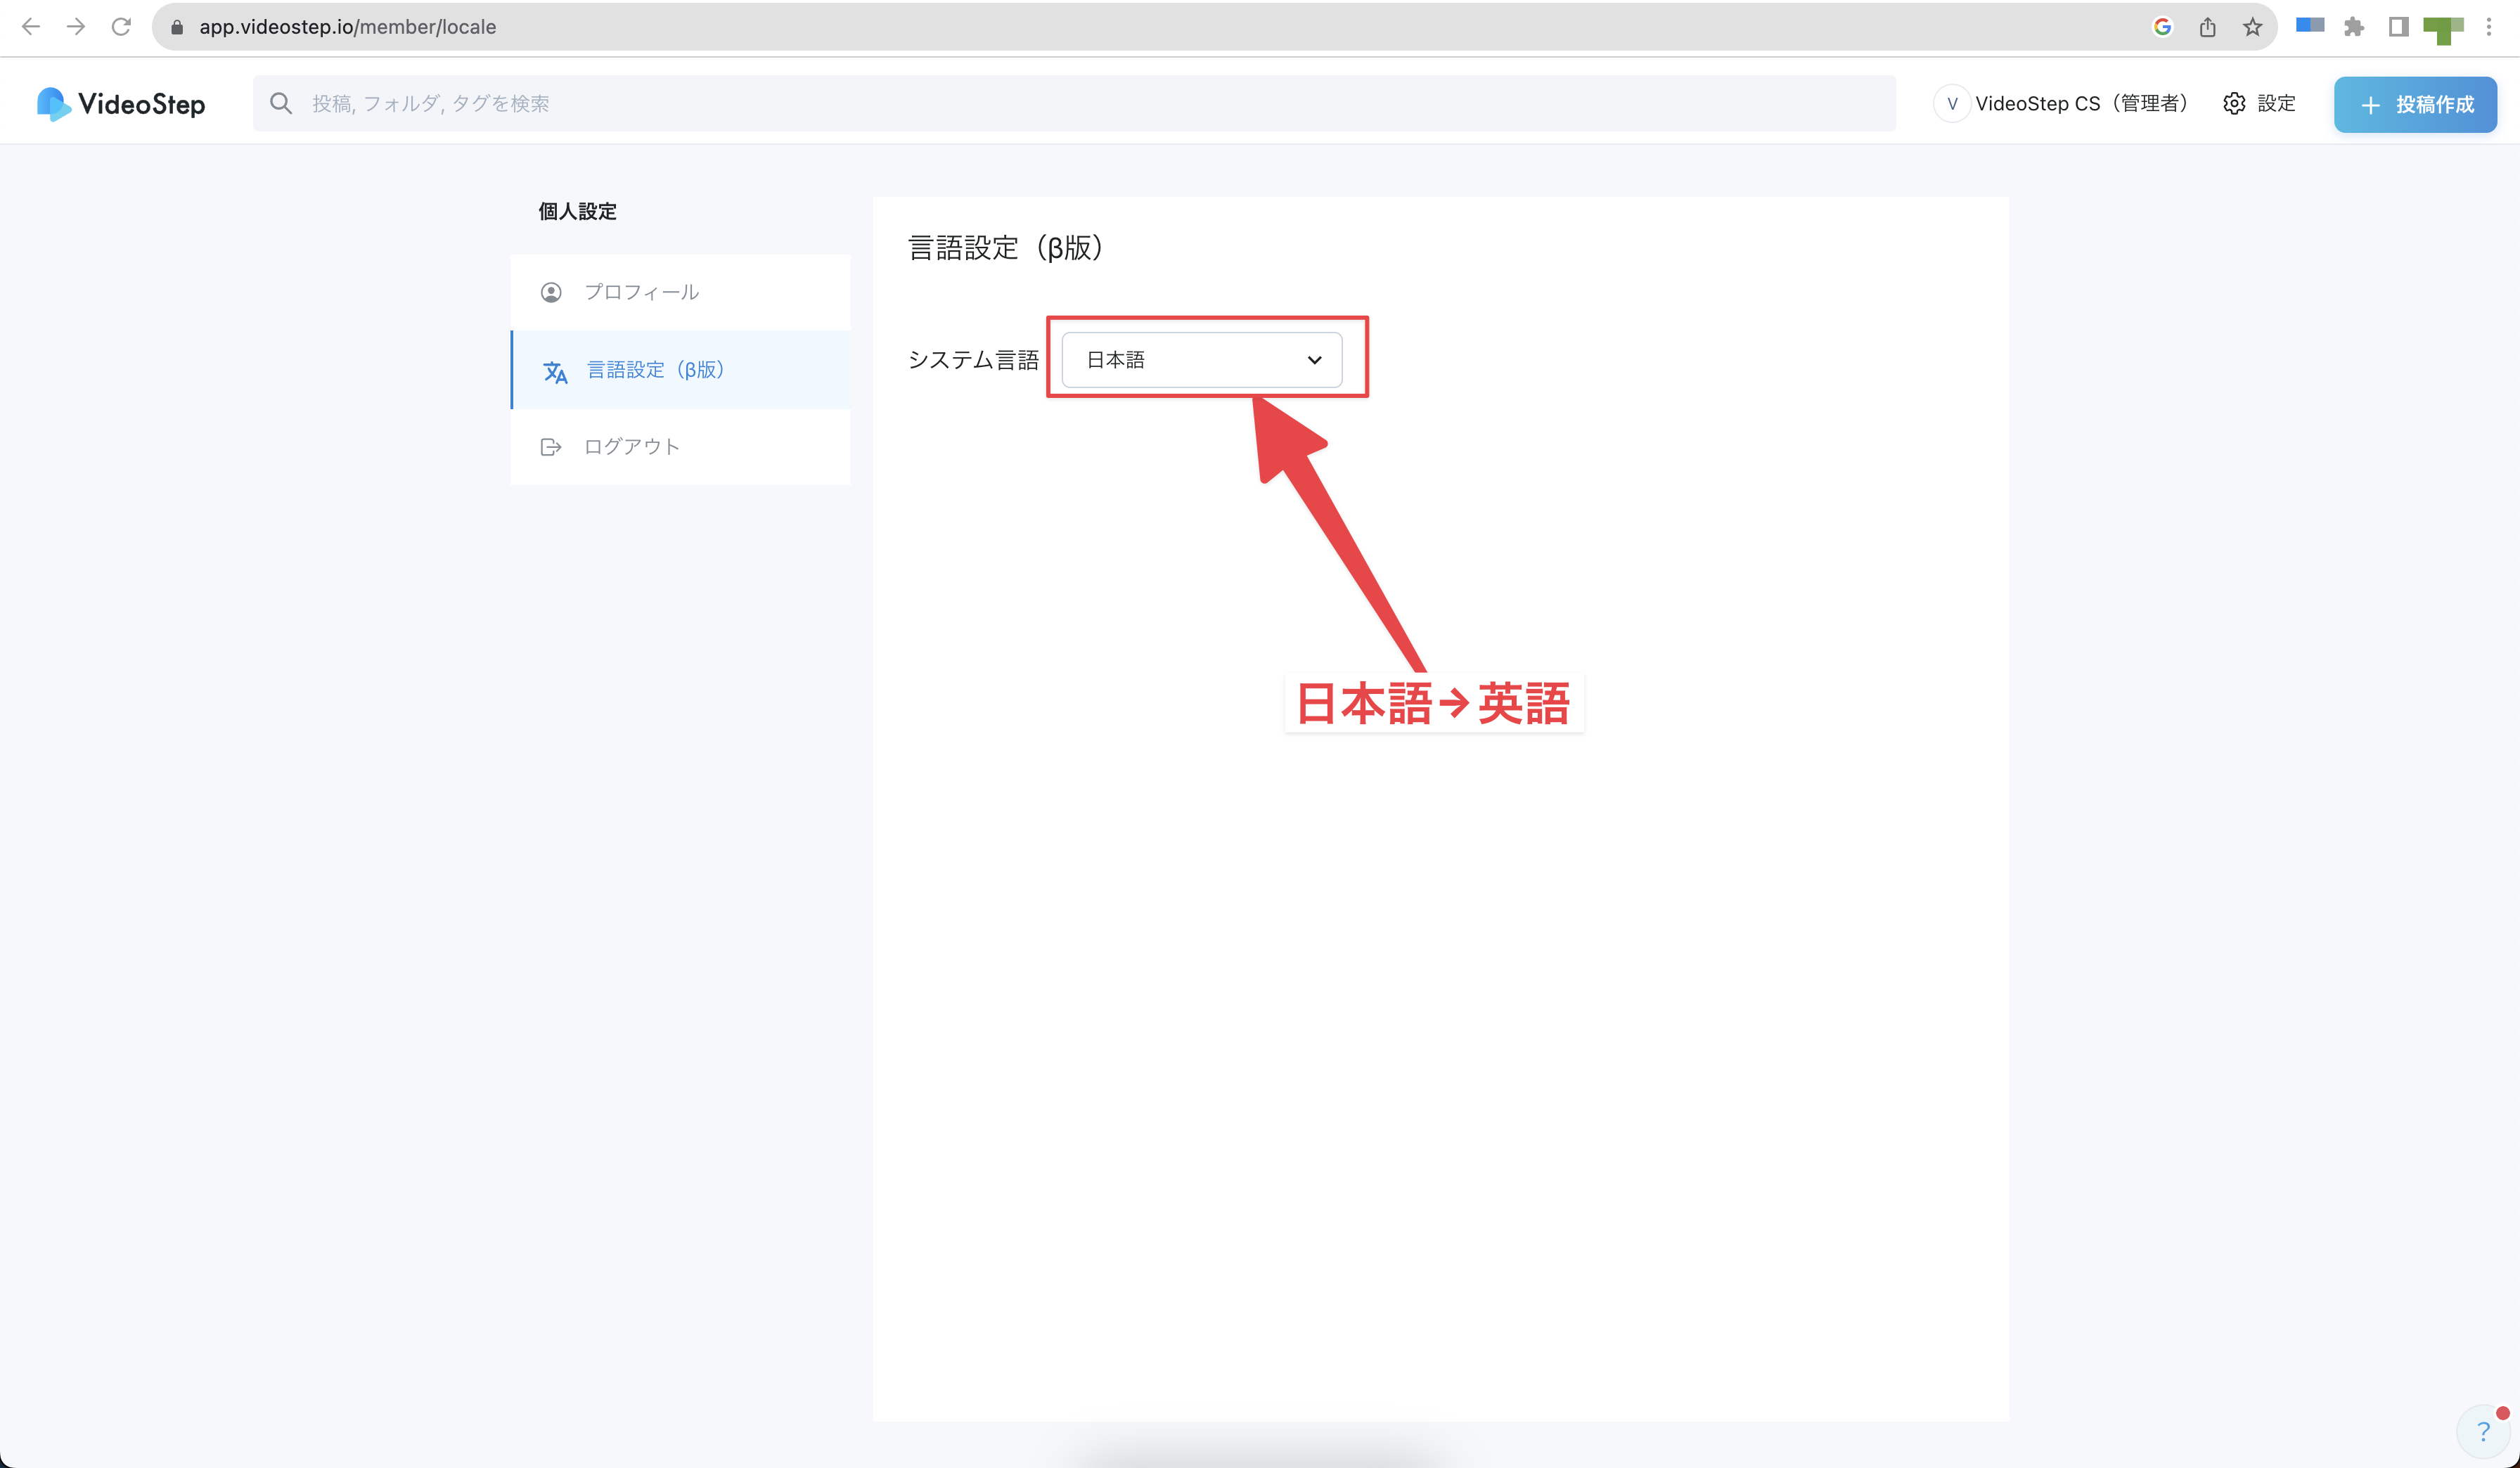Reload the page in the browser
Screen dimensions: 2520x1468
(x=121, y=27)
